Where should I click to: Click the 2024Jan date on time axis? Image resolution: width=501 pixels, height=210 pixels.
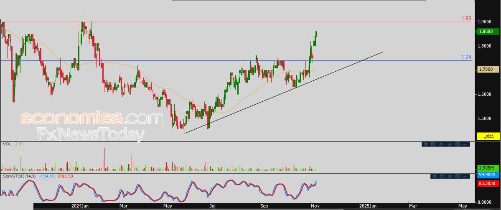80,206
